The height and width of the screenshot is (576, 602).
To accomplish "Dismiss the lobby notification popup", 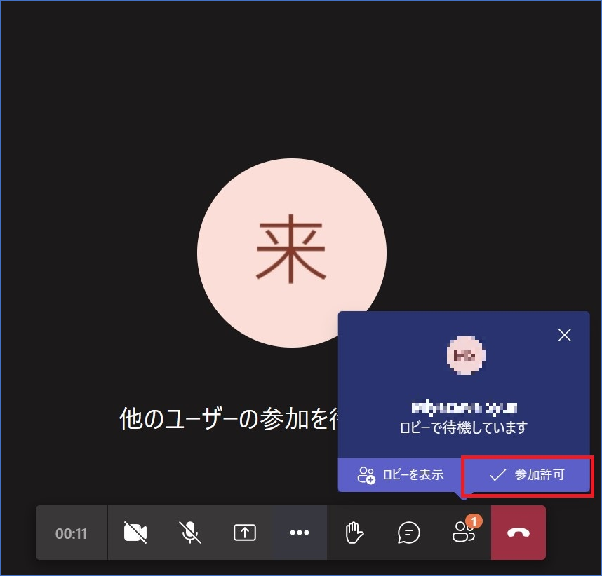I will pos(564,335).
